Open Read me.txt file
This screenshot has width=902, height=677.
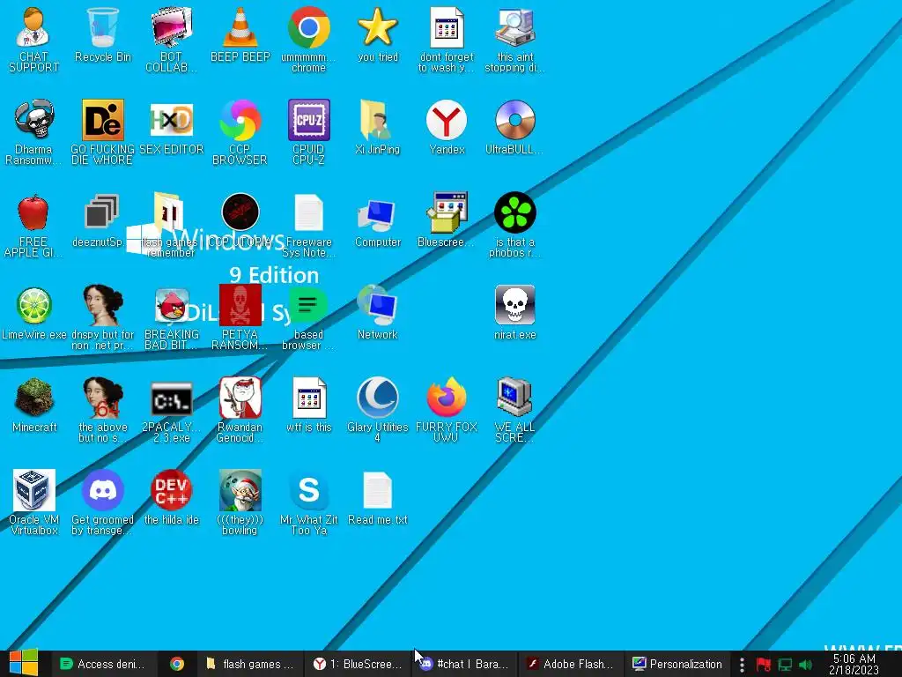click(x=377, y=497)
